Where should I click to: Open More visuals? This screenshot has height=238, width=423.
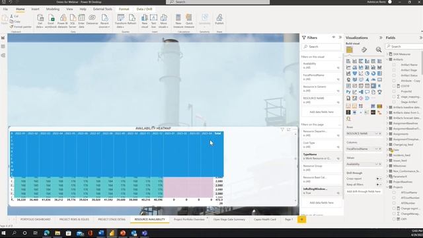tap(163, 20)
